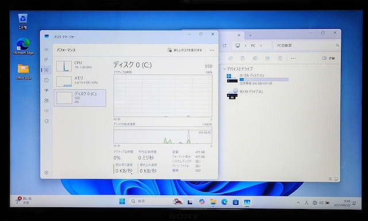The width and height of the screenshot is (368, 221).
Task: Open Services page in Task Manager sidebar
Action: (x=46, y=121)
